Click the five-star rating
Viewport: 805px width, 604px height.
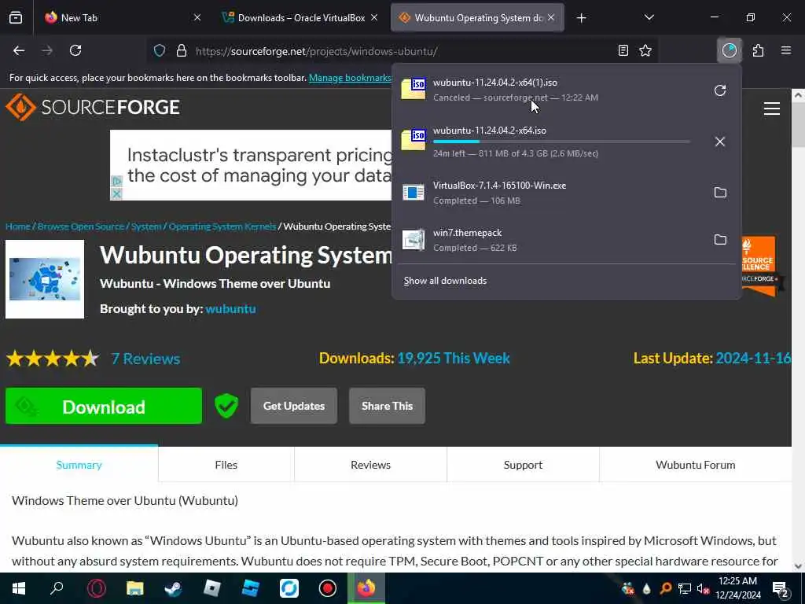(x=53, y=359)
